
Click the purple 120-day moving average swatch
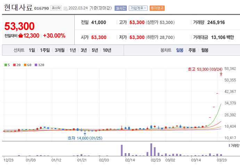pyautogui.click(x=36, y=65)
